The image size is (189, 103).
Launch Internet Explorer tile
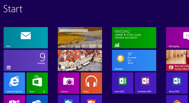(14, 83)
